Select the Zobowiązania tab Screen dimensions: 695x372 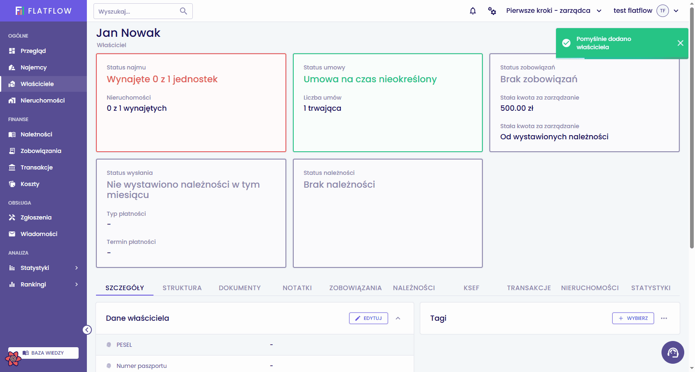click(x=355, y=288)
